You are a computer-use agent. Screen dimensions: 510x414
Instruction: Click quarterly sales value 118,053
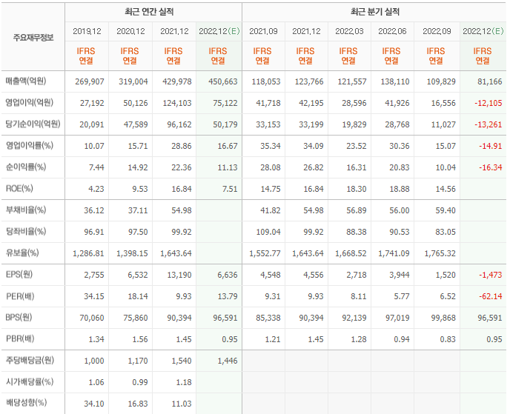pos(265,81)
